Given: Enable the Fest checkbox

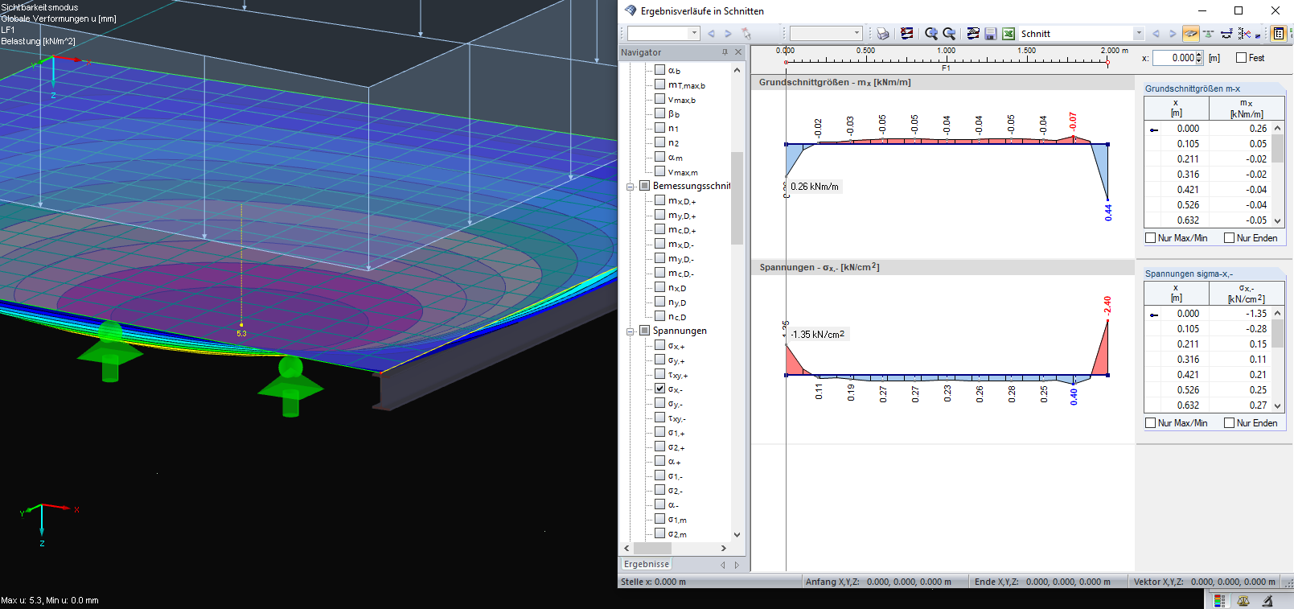Looking at the screenshot, I should 1241,58.
